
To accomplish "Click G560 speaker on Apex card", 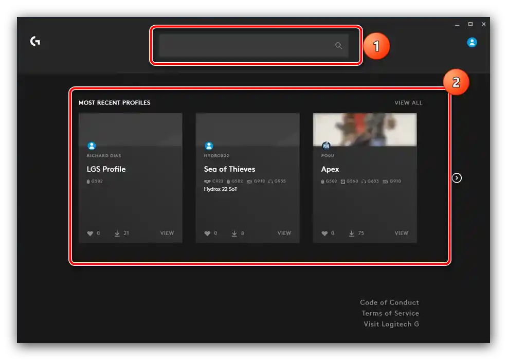I will (x=349, y=181).
